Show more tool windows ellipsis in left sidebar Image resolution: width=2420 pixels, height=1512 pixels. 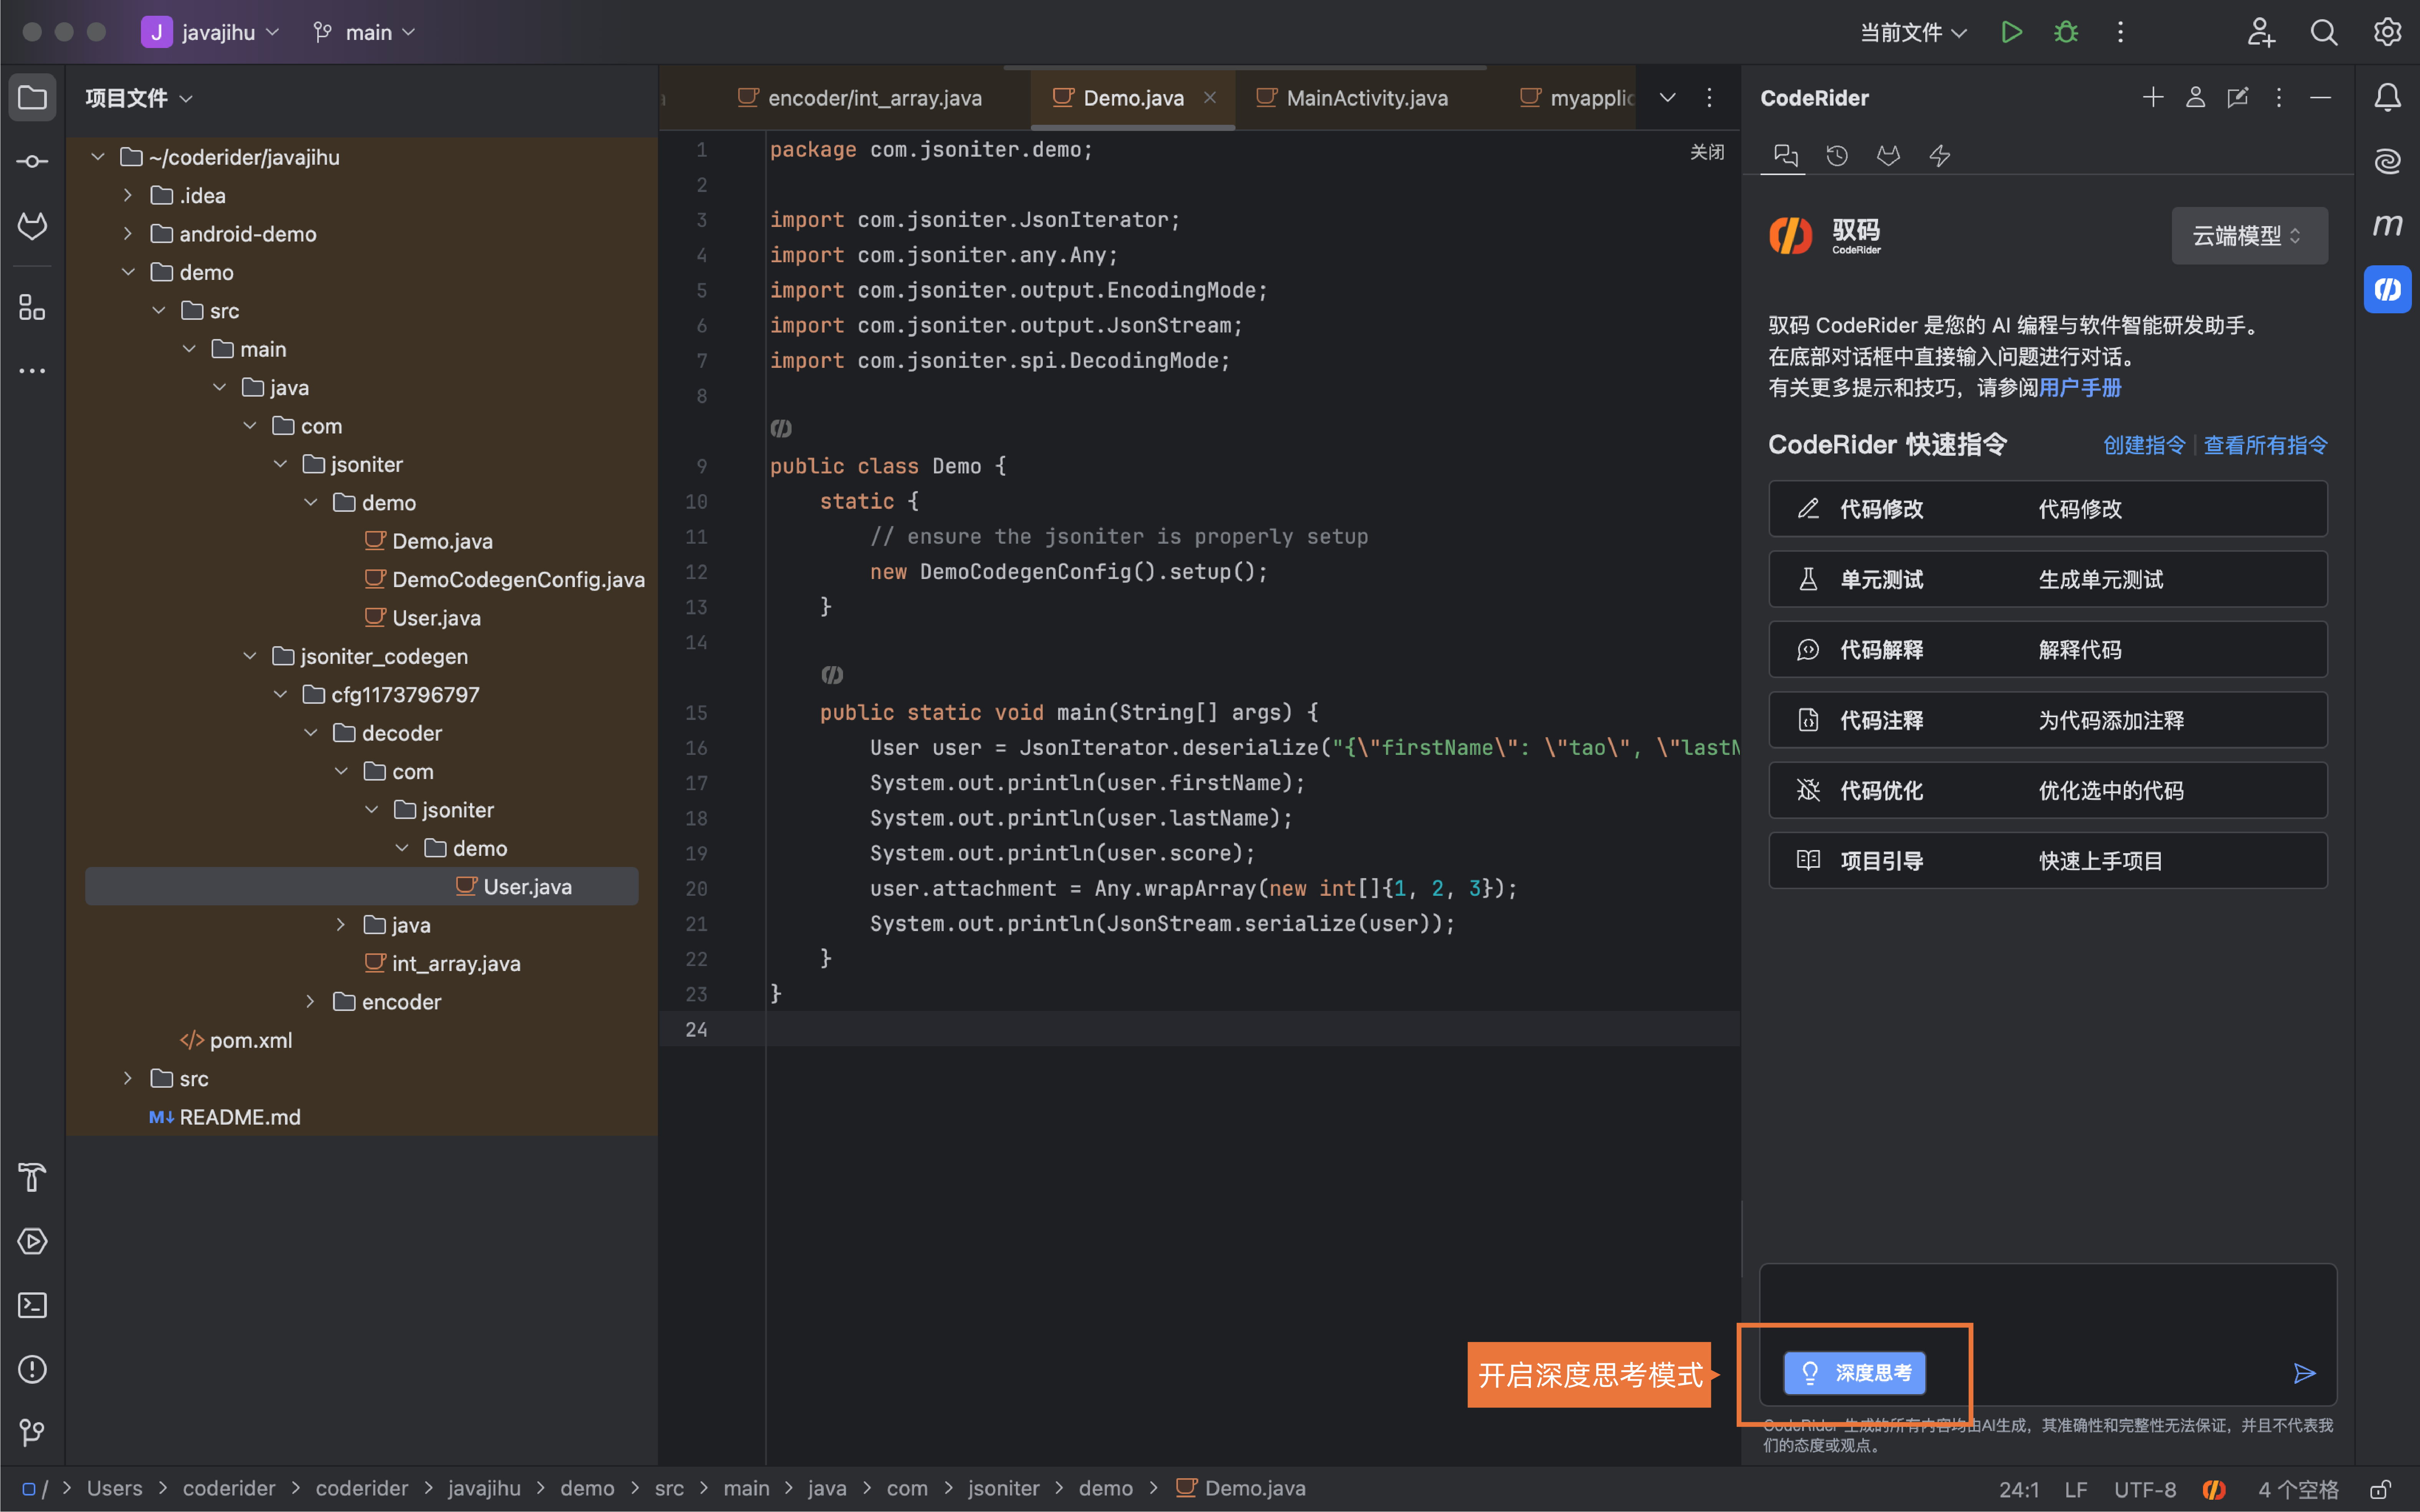[x=32, y=371]
